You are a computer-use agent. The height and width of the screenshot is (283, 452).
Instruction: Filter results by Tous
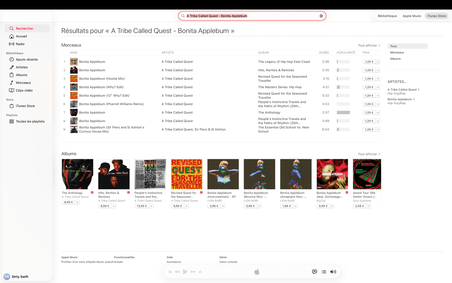click(408, 46)
